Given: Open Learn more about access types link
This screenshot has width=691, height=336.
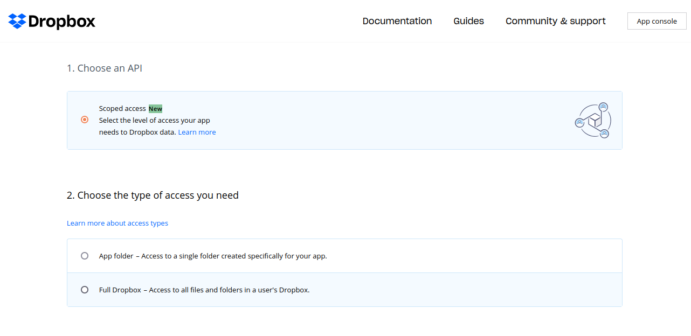Looking at the screenshot, I should (118, 223).
